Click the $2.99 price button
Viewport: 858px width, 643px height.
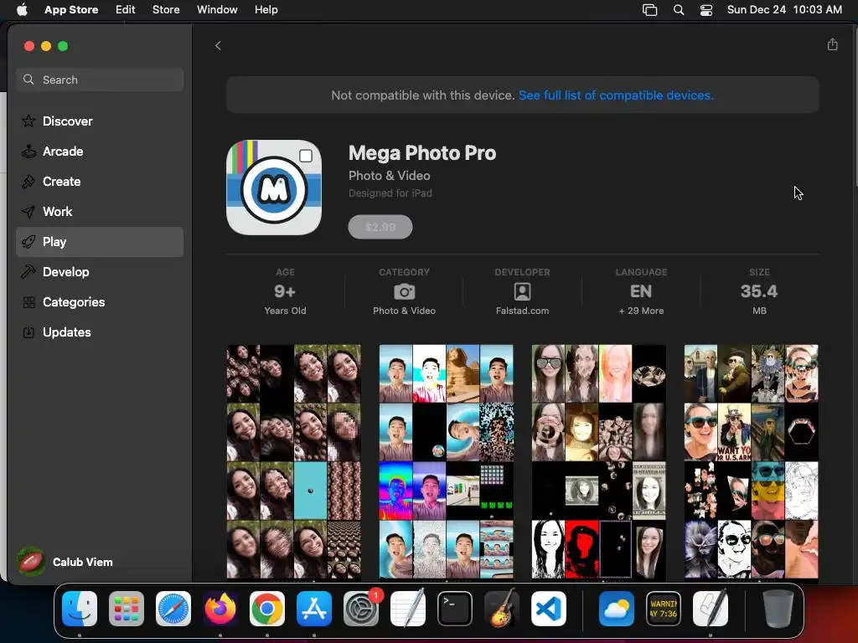(x=380, y=227)
